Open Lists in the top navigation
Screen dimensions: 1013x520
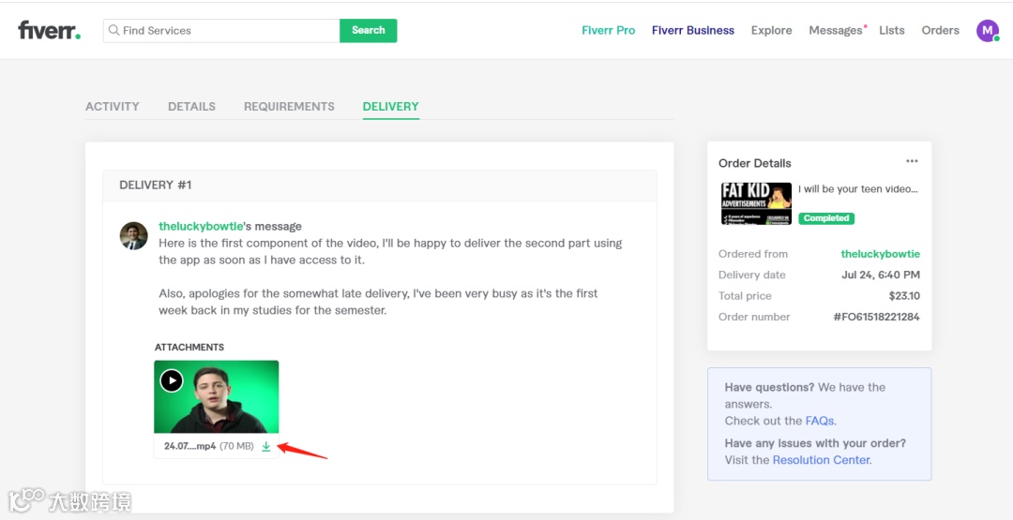(x=892, y=30)
